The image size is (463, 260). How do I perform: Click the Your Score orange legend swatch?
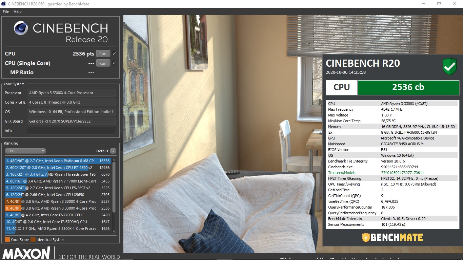point(7,240)
